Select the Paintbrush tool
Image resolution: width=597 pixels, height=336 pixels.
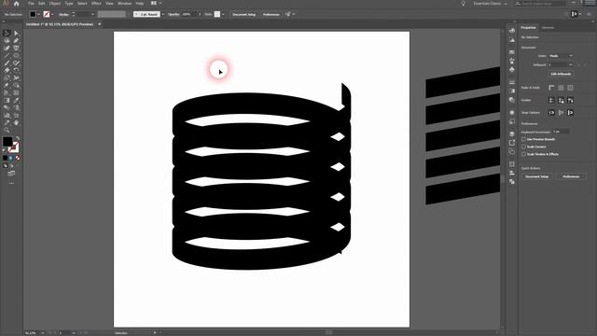click(x=7, y=63)
